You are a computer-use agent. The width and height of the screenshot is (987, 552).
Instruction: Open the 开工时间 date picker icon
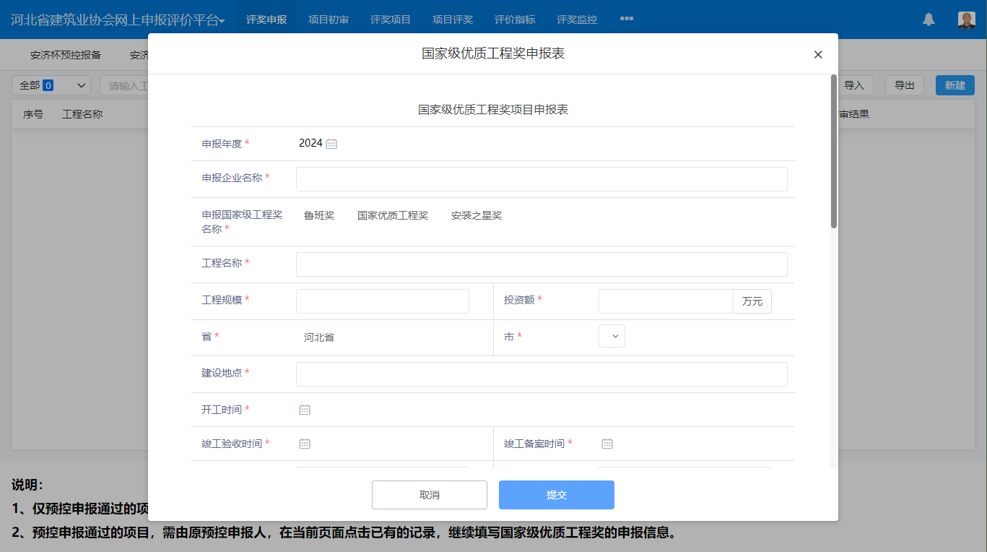click(305, 410)
